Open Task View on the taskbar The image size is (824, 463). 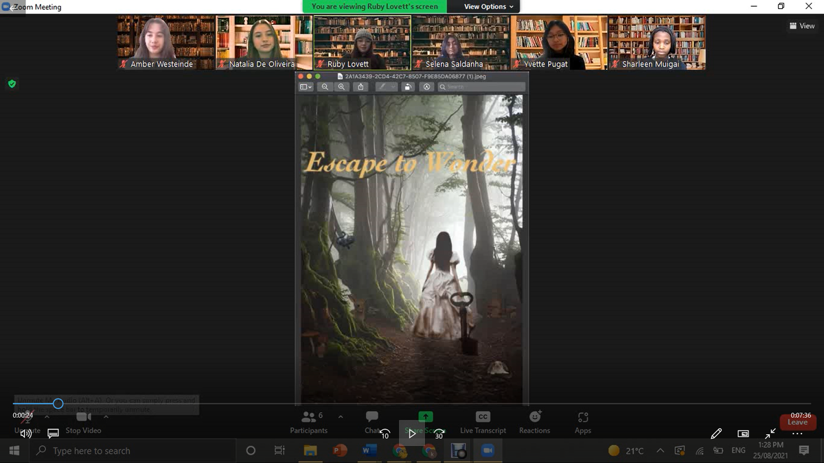click(279, 451)
